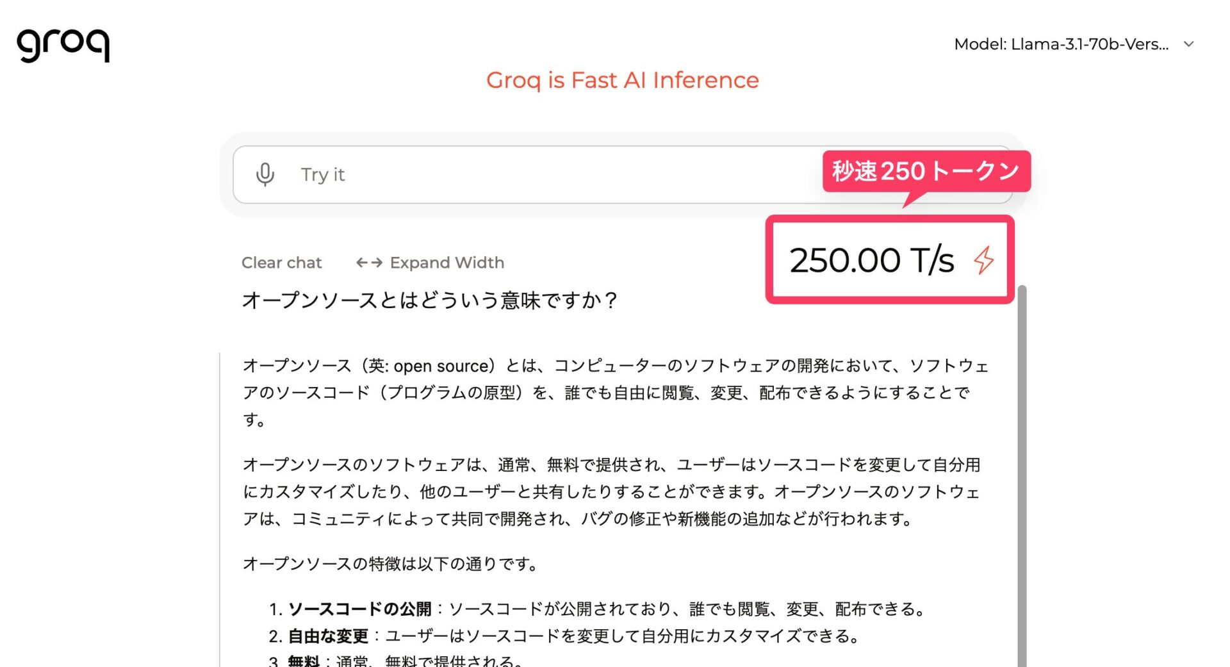Select list item 無料
The height and width of the screenshot is (667, 1230).
pyautogui.click(x=304, y=661)
